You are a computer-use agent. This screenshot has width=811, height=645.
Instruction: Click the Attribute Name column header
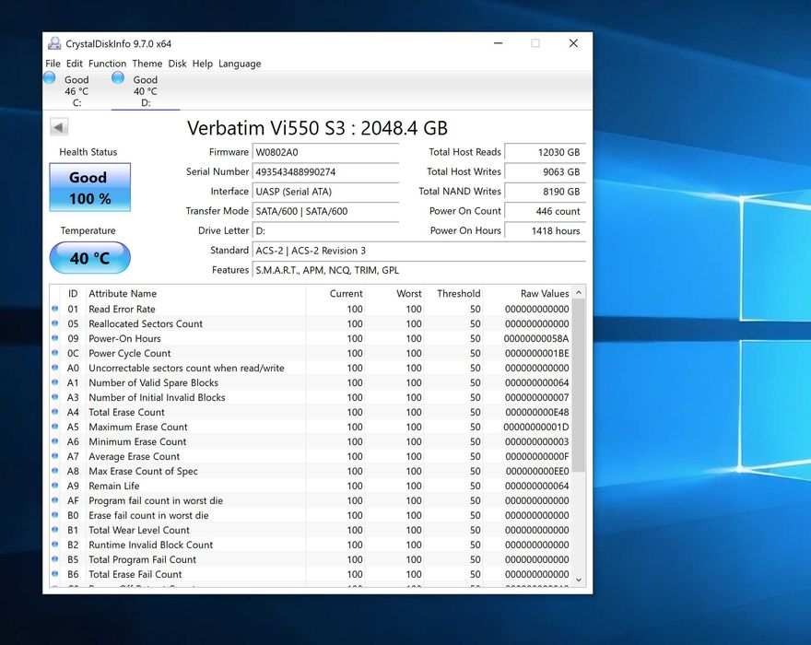[196, 293]
